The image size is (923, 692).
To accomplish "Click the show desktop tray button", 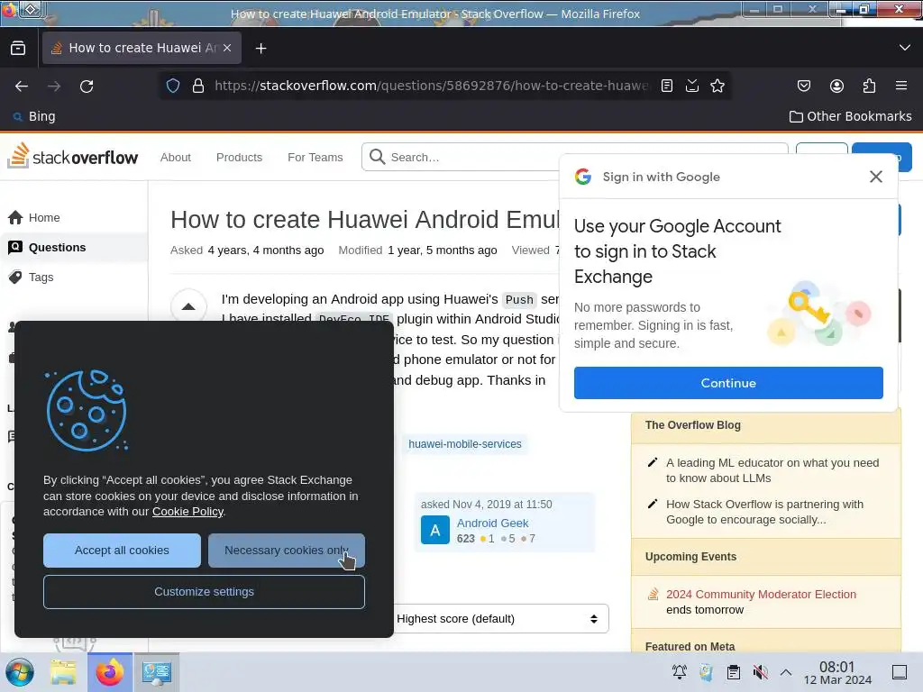I will (899, 672).
